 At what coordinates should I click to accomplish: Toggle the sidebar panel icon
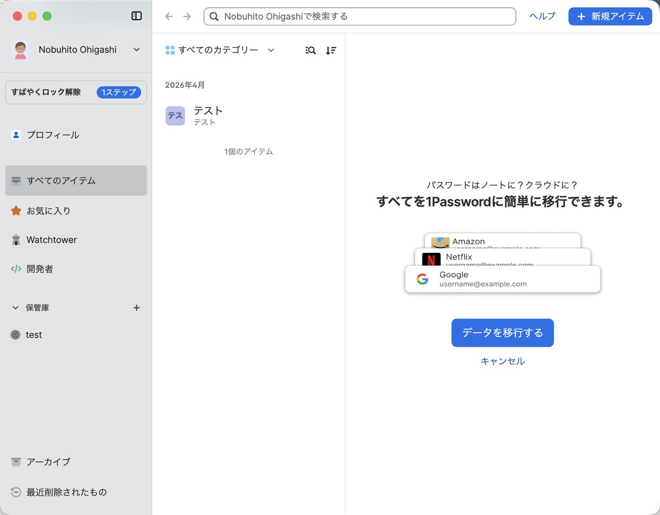point(136,16)
